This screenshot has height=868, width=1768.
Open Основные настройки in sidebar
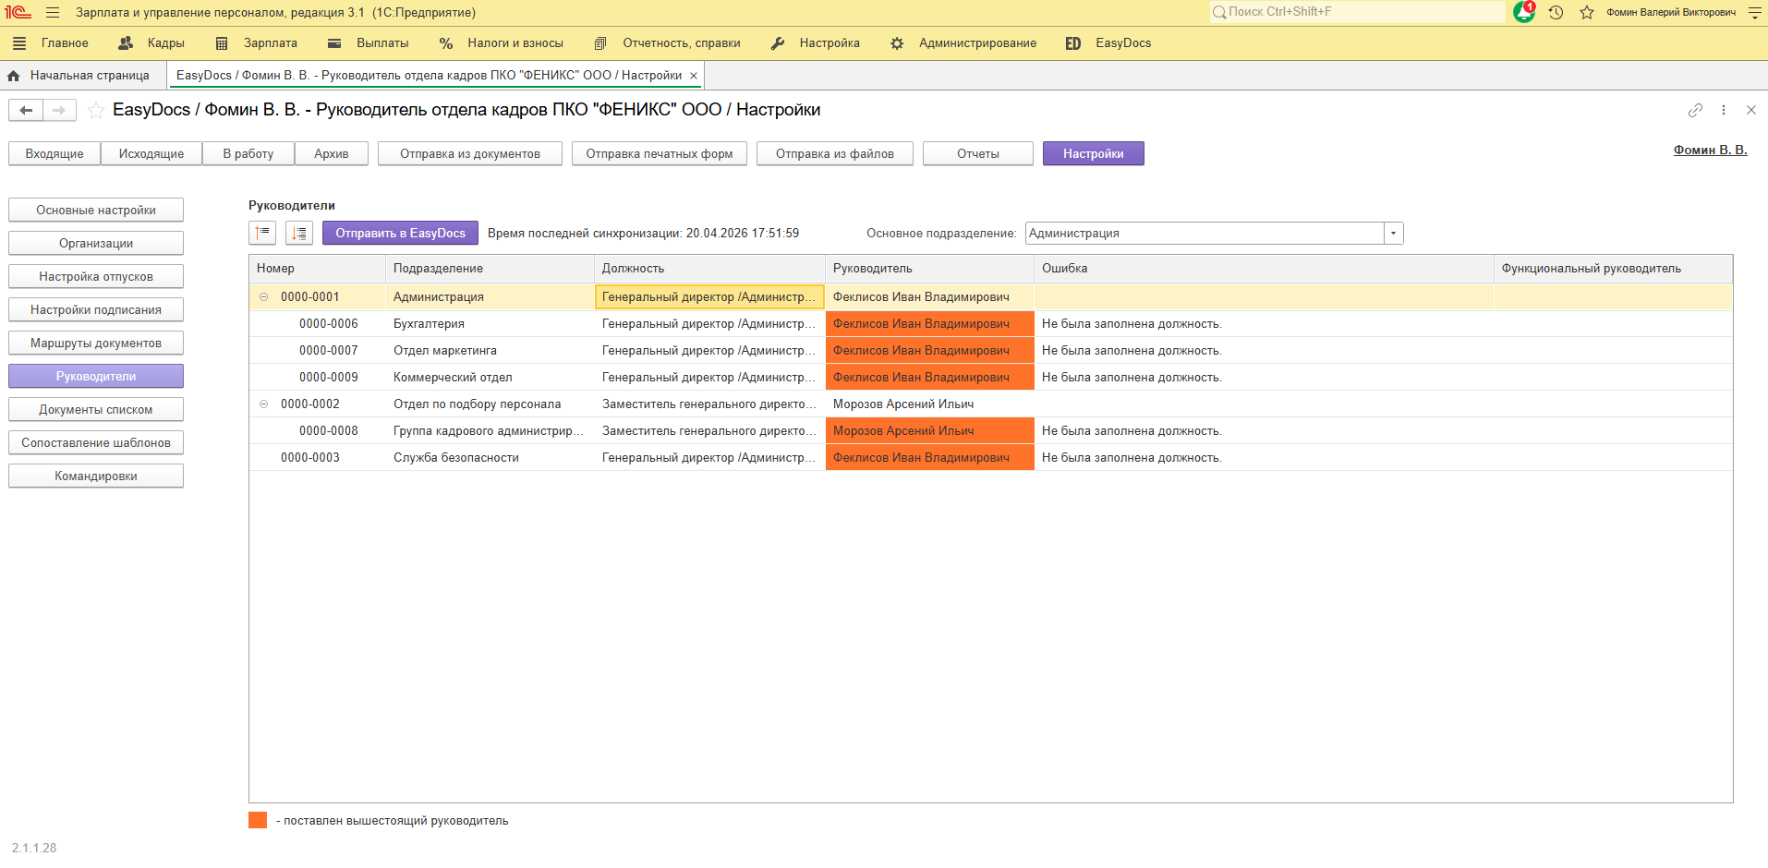(96, 211)
